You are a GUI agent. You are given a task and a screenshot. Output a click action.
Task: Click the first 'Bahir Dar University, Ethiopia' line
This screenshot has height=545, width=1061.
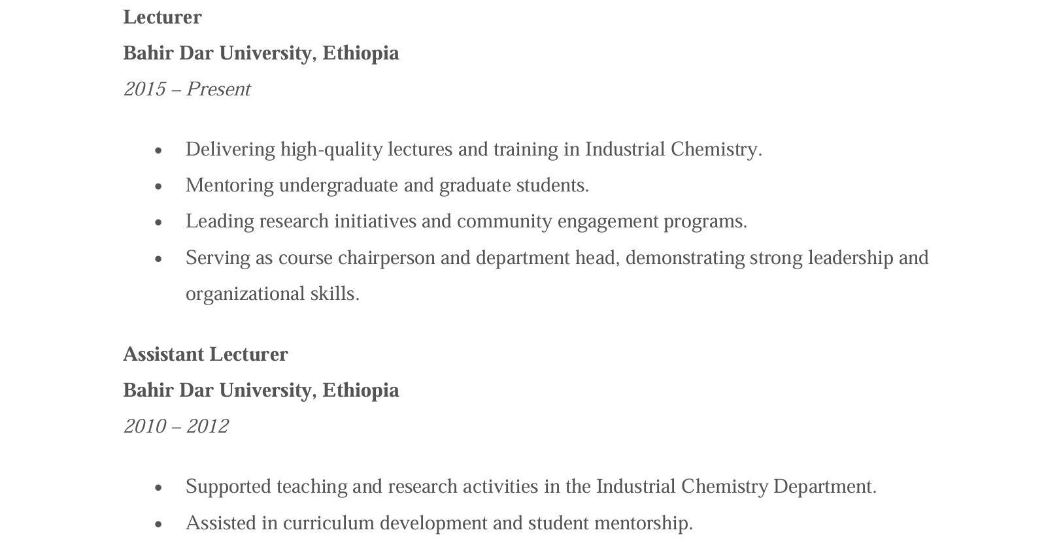click(260, 53)
